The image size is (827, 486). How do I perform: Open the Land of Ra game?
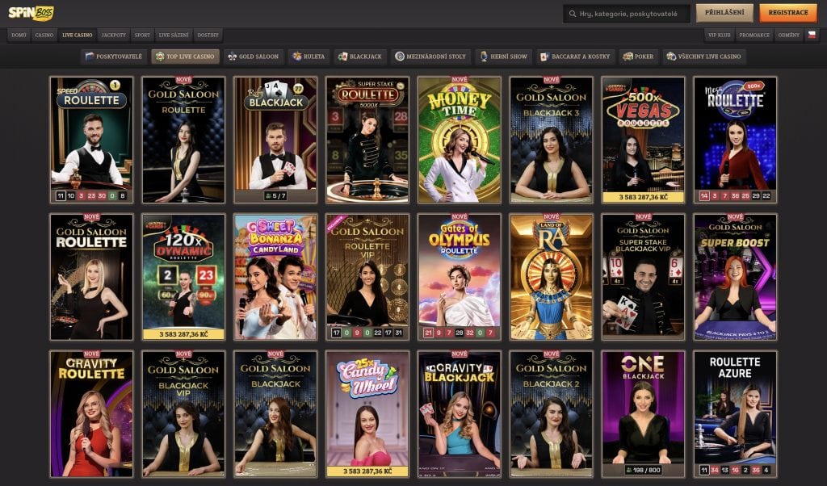click(x=551, y=277)
